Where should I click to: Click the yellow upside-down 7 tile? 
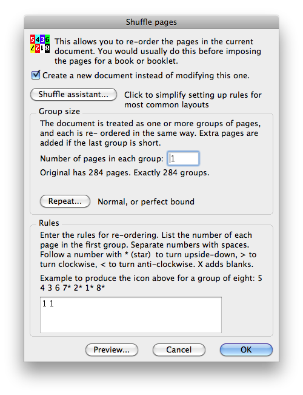tap(33, 48)
